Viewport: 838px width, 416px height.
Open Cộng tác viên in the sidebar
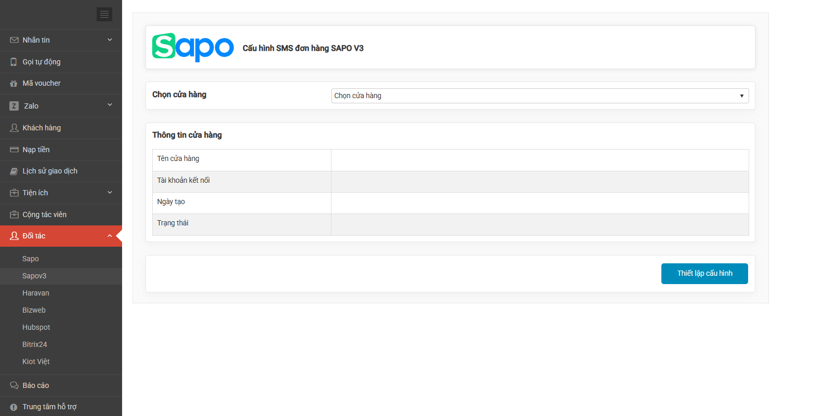point(44,214)
